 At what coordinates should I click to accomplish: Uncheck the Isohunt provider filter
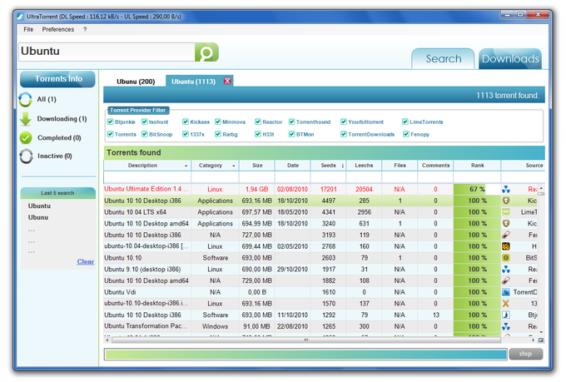[x=144, y=122]
